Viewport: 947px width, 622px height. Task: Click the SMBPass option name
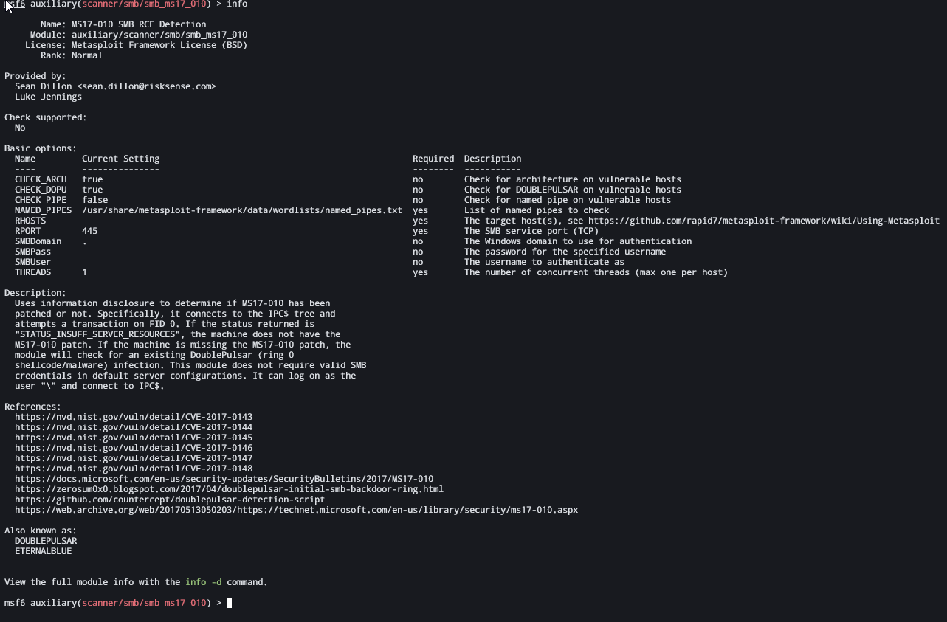point(33,252)
